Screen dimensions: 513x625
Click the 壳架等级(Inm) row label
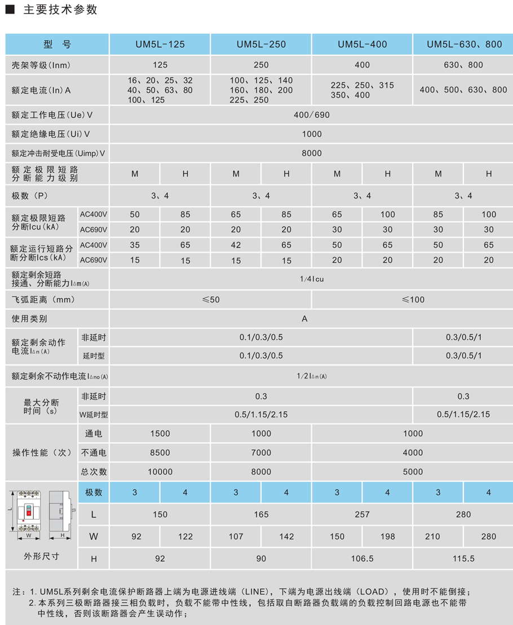[41, 65]
